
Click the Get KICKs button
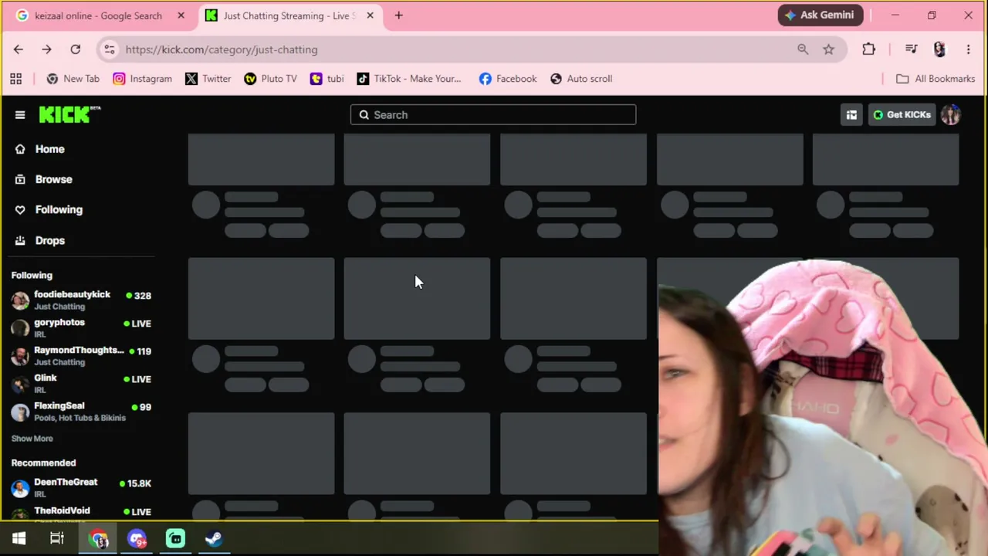coord(902,115)
